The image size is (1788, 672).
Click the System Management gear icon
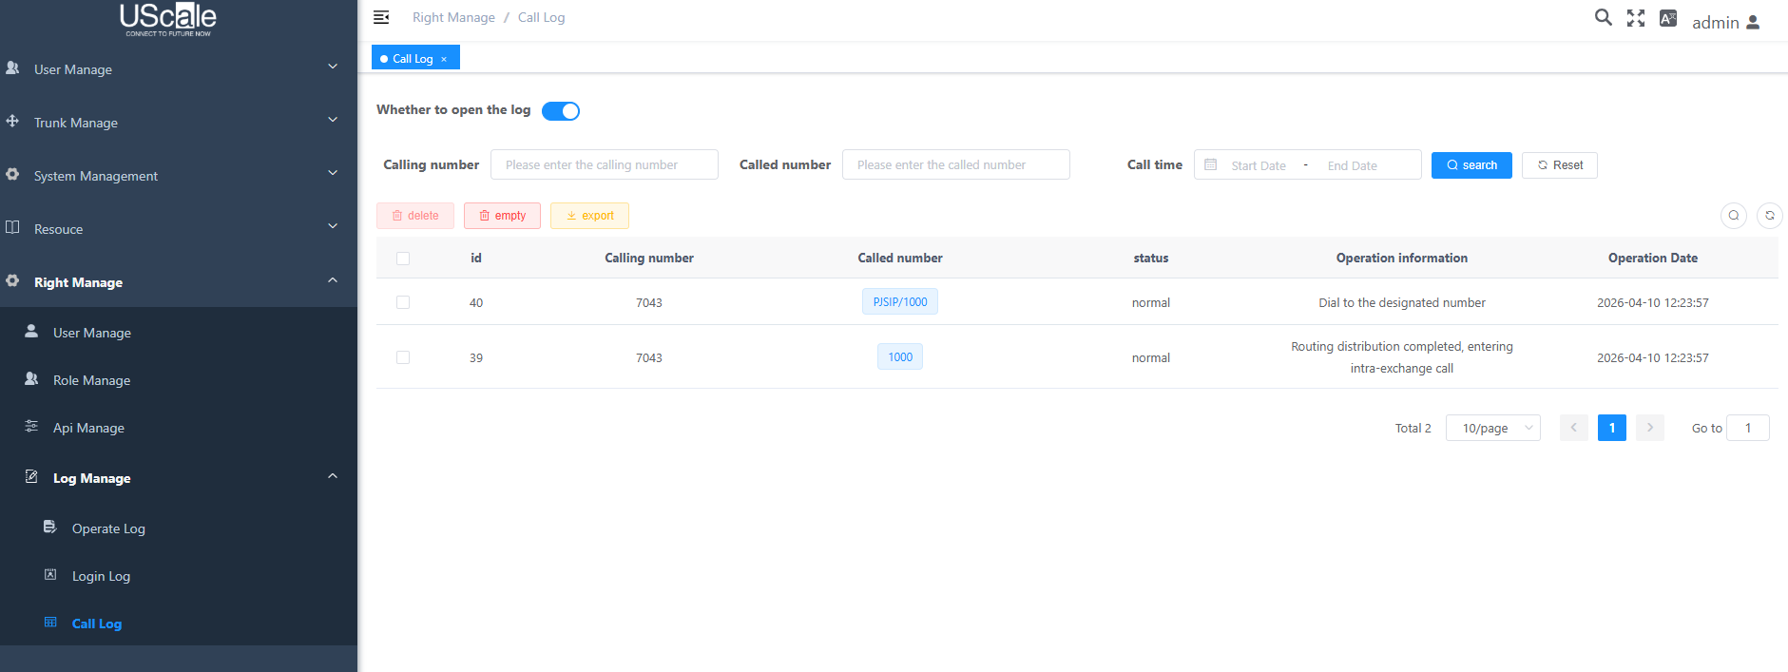12,175
